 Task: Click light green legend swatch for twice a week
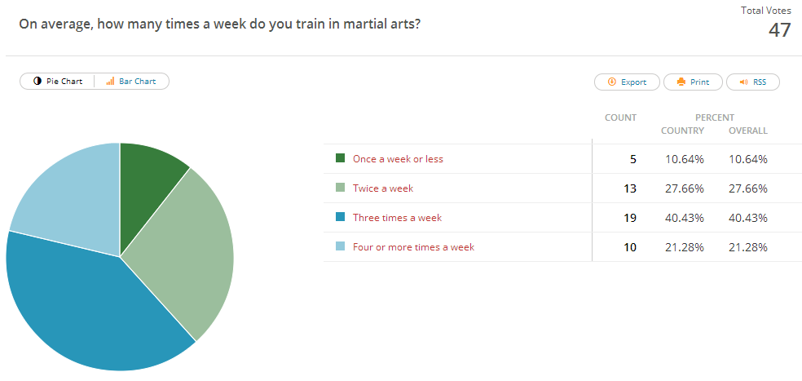[340, 188]
